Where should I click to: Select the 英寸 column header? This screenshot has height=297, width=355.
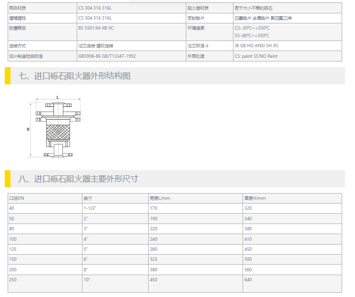(88, 198)
